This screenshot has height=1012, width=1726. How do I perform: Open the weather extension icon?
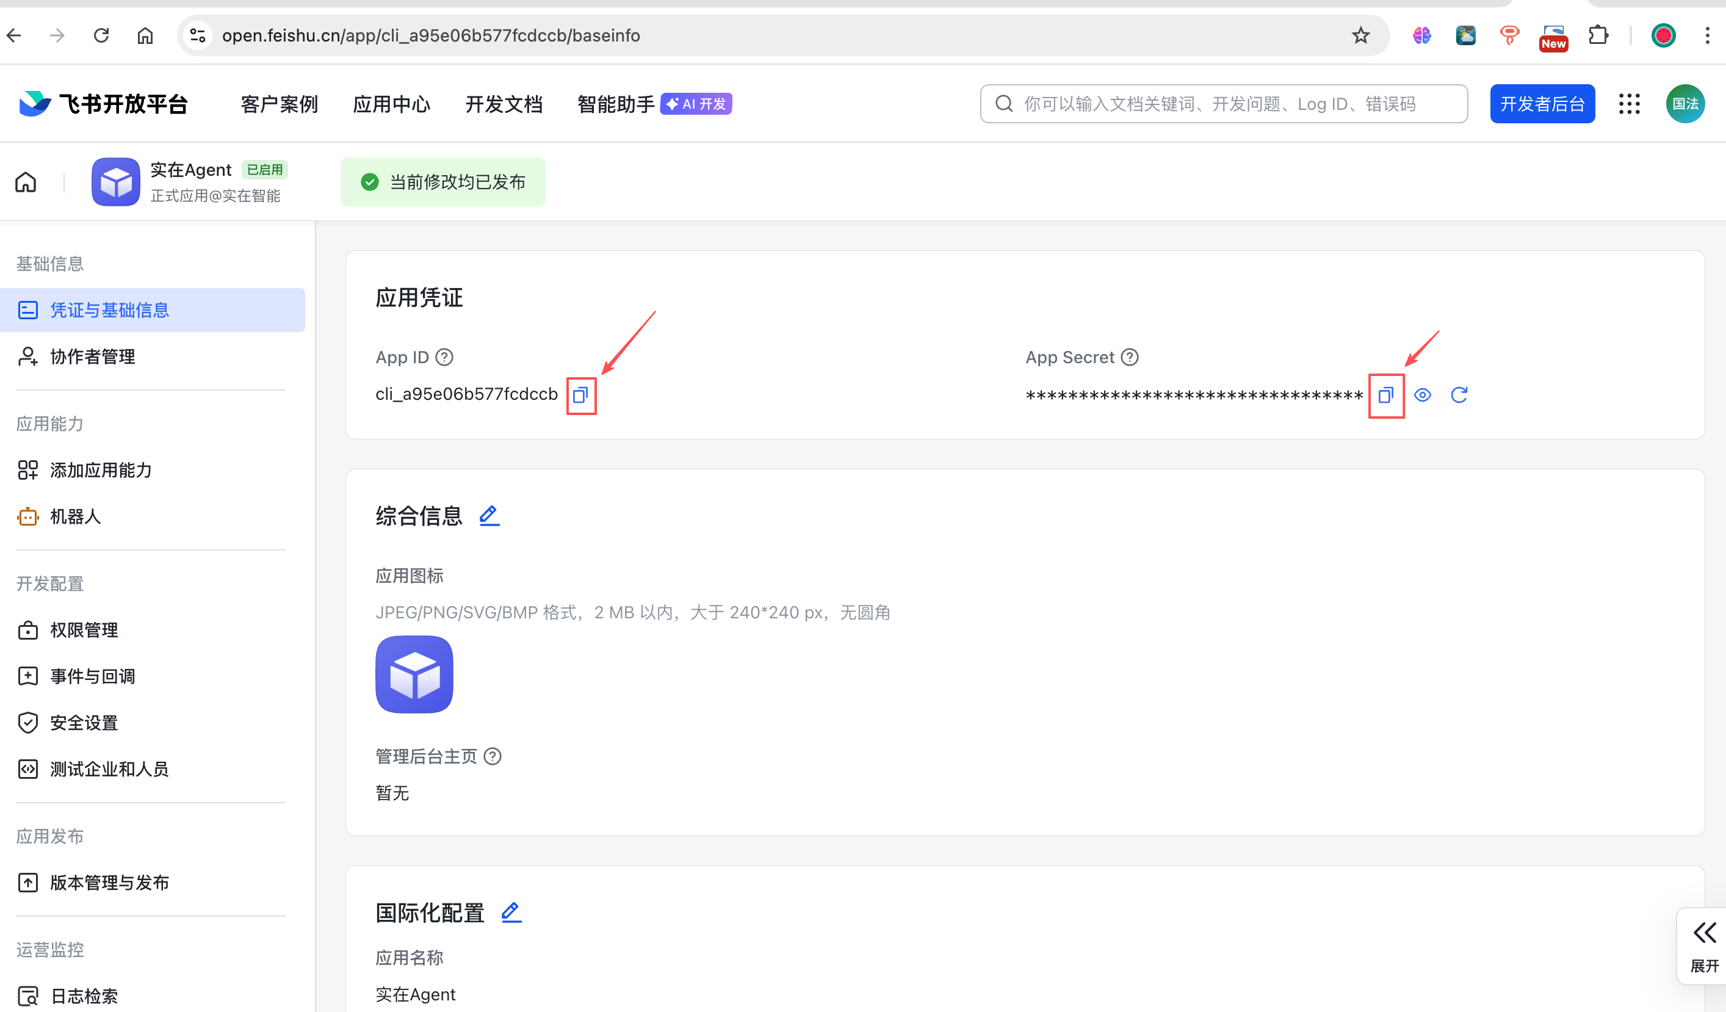pos(1466,35)
